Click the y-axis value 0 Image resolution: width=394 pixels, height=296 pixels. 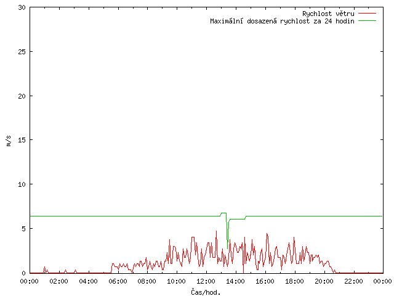tap(24, 273)
